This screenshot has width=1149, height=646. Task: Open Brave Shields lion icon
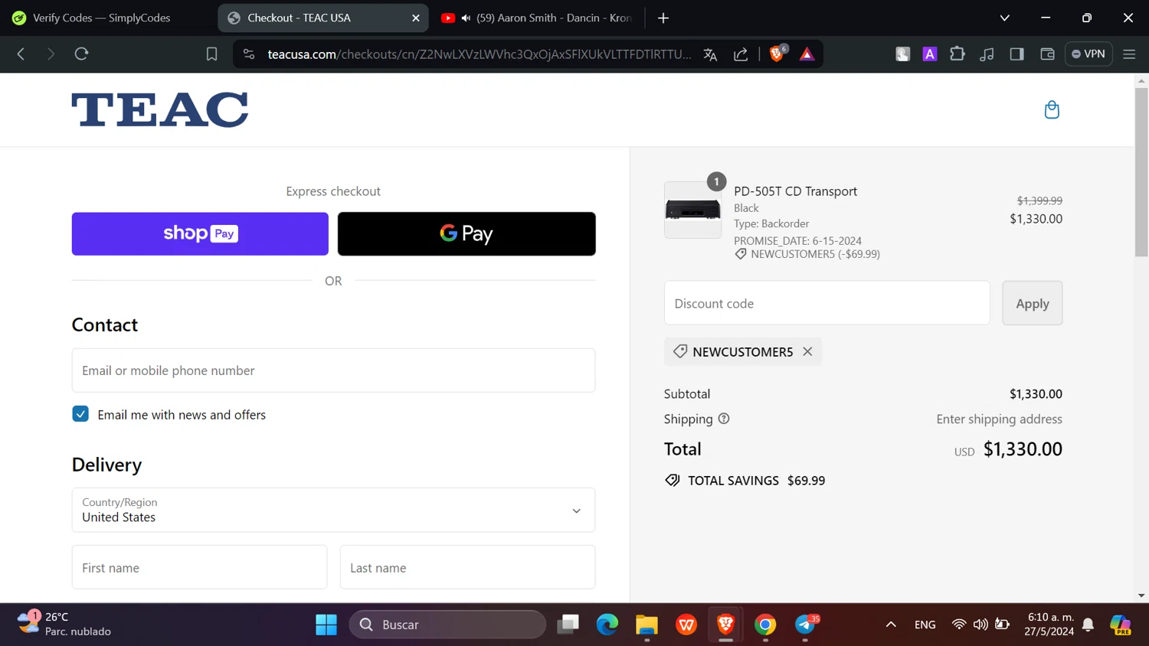(777, 54)
